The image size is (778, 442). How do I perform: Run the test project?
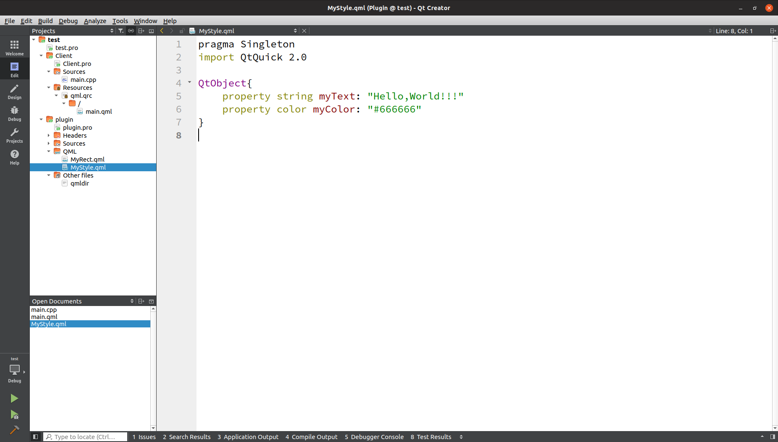[14, 398]
